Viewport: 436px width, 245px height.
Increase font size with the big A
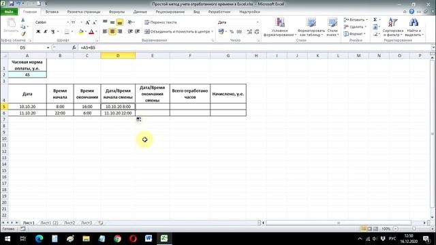click(88, 22)
